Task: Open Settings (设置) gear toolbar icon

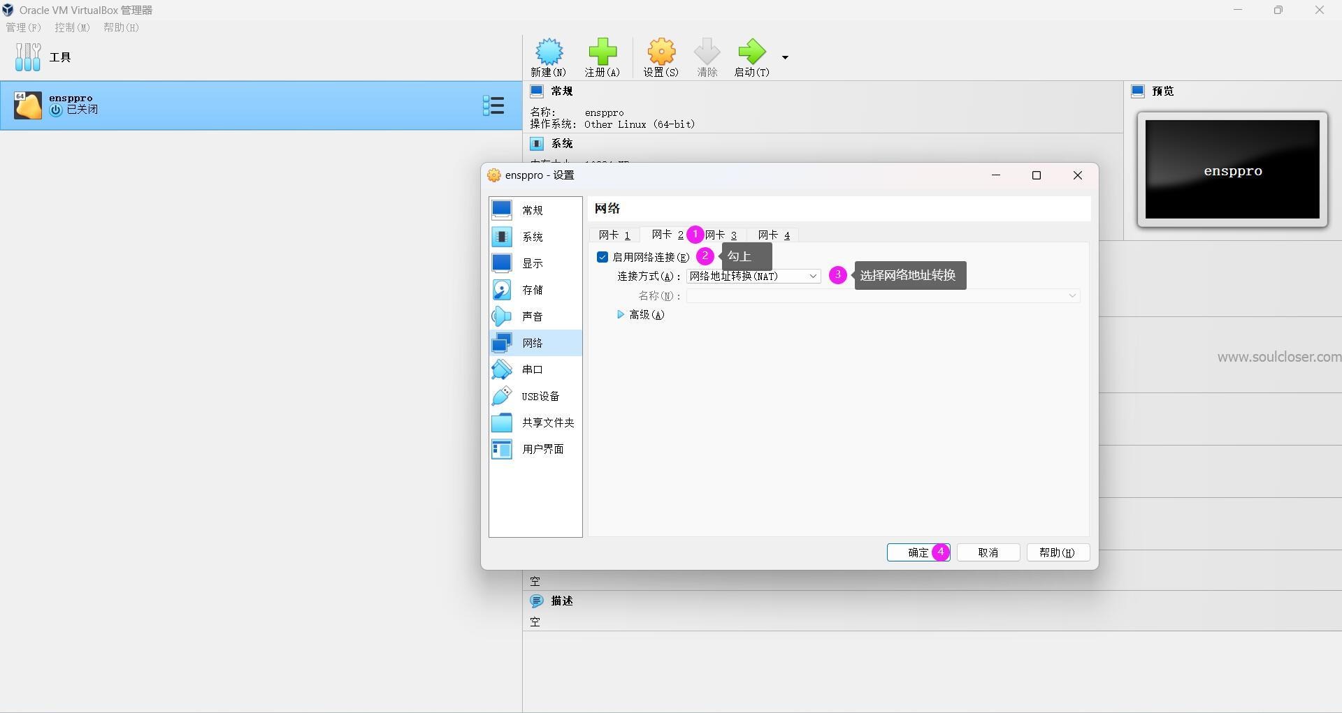Action: [x=661, y=52]
